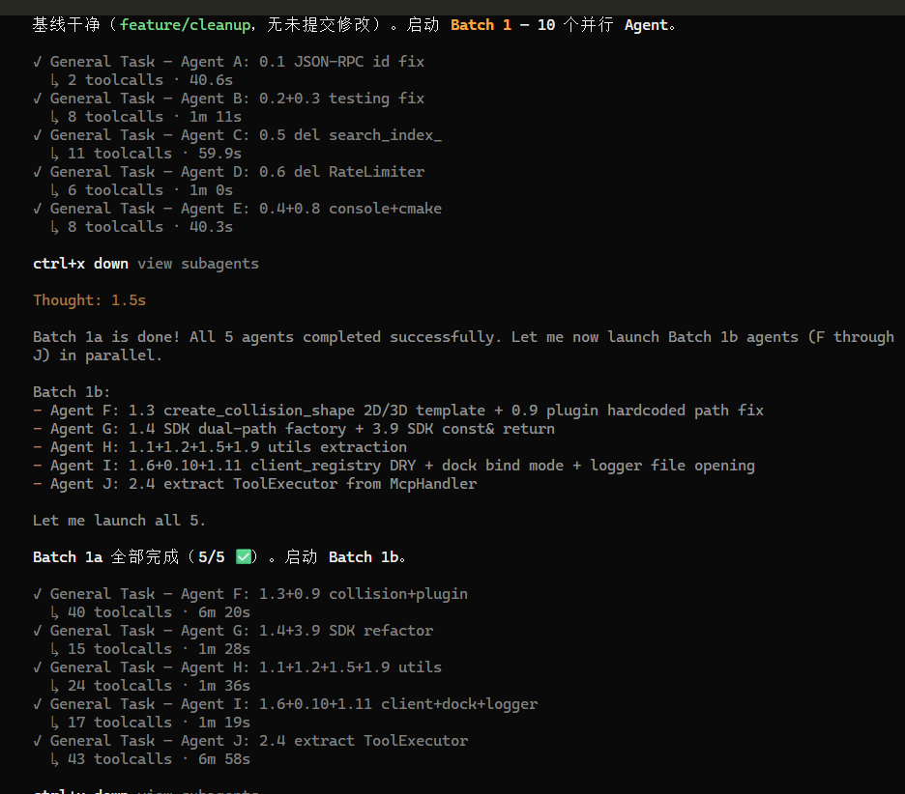905x794 pixels.
Task: Open the 40 toolcalls 6m 20s details line
Action: click(159, 612)
